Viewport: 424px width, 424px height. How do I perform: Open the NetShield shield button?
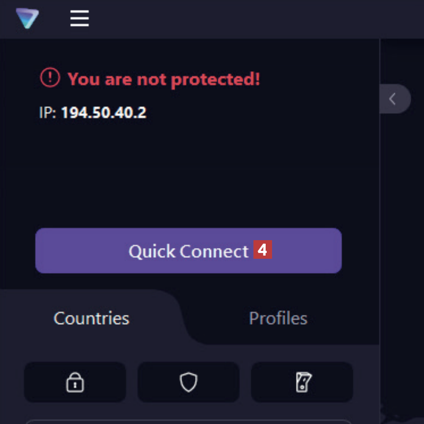188,382
